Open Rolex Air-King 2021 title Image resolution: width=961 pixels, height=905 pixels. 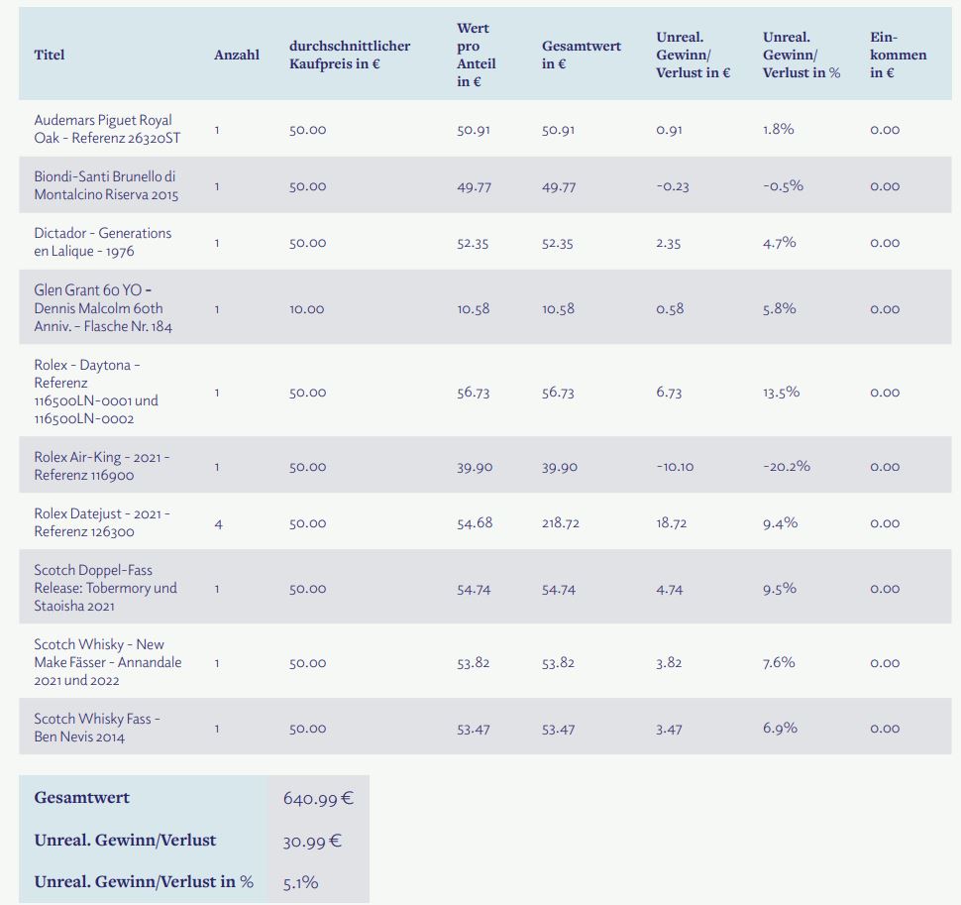pyautogui.click(x=102, y=466)
